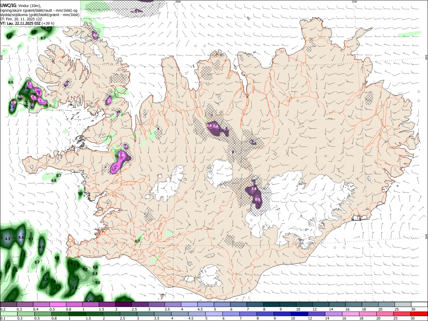Select the '2.6' rain value on the map
The height and width of the screenshot is (321, 428).
75,288
